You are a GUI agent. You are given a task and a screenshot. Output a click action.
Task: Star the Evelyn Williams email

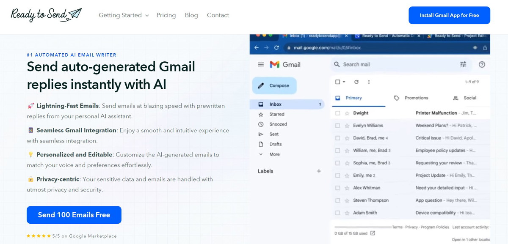click(x=347, y=126)
